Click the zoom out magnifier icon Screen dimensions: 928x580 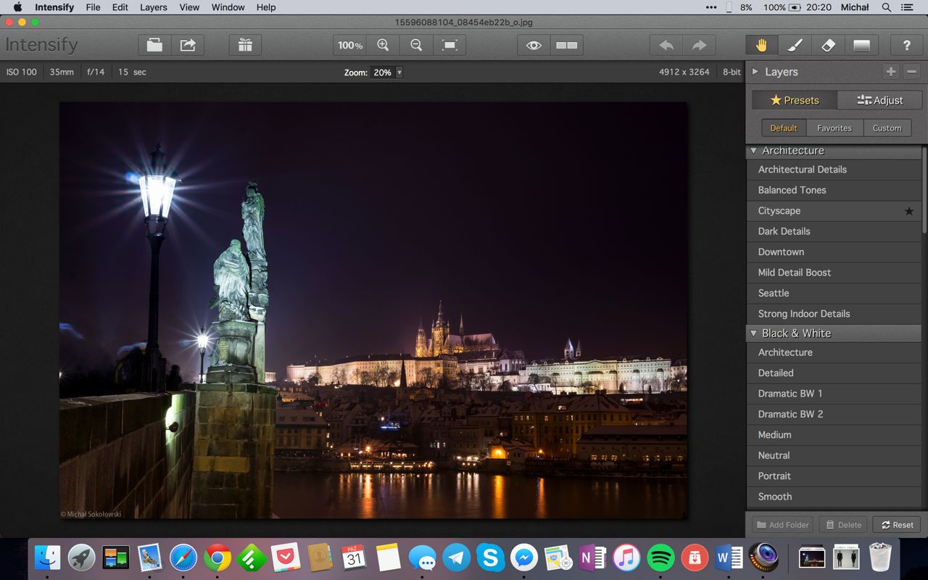(x=416, y=45)
